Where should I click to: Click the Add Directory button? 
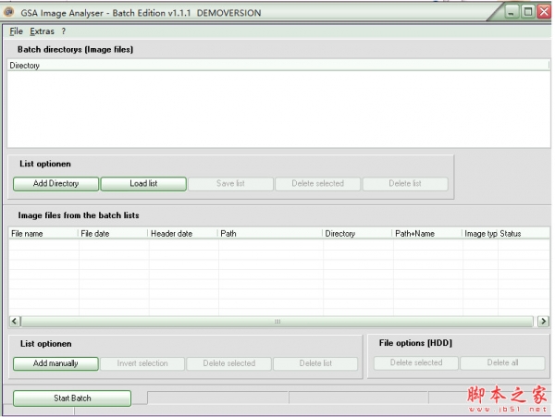coord(55,184)
